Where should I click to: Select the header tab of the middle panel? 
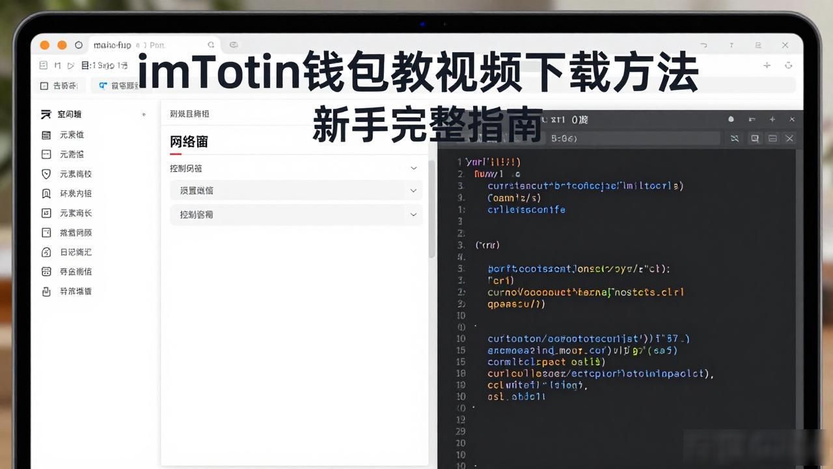[x=189, y=113]
